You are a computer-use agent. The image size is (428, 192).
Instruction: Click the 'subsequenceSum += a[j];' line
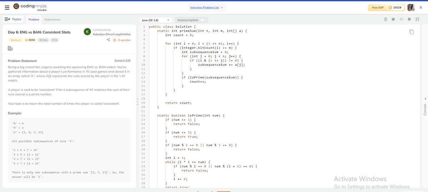[221, 65]
